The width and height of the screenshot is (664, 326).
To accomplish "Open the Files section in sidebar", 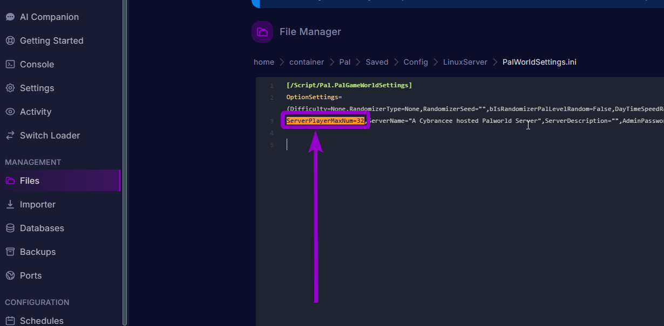I will [x=30, y=181].
